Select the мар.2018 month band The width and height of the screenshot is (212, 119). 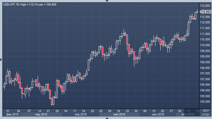coord(41,114)
